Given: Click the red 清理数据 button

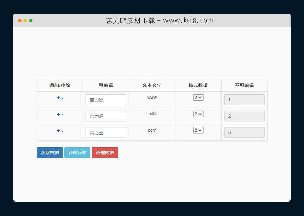Looking at the screenshot, I should click(x=105, y=153).
